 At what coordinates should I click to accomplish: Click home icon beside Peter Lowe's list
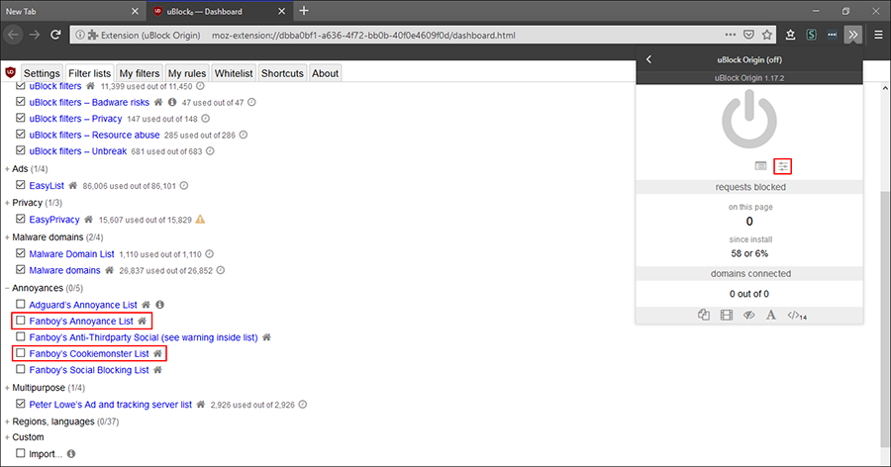click(x=201, y=405)
